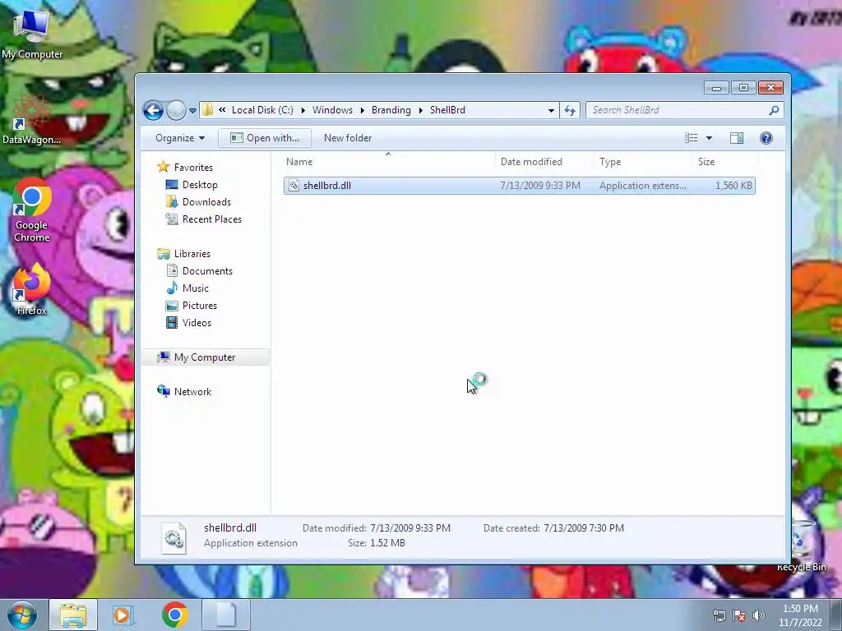The width and height of the screenshot is (842, 631).
Task: Minimize the ShellBrd Explorer window
Action: pos(716,87)
